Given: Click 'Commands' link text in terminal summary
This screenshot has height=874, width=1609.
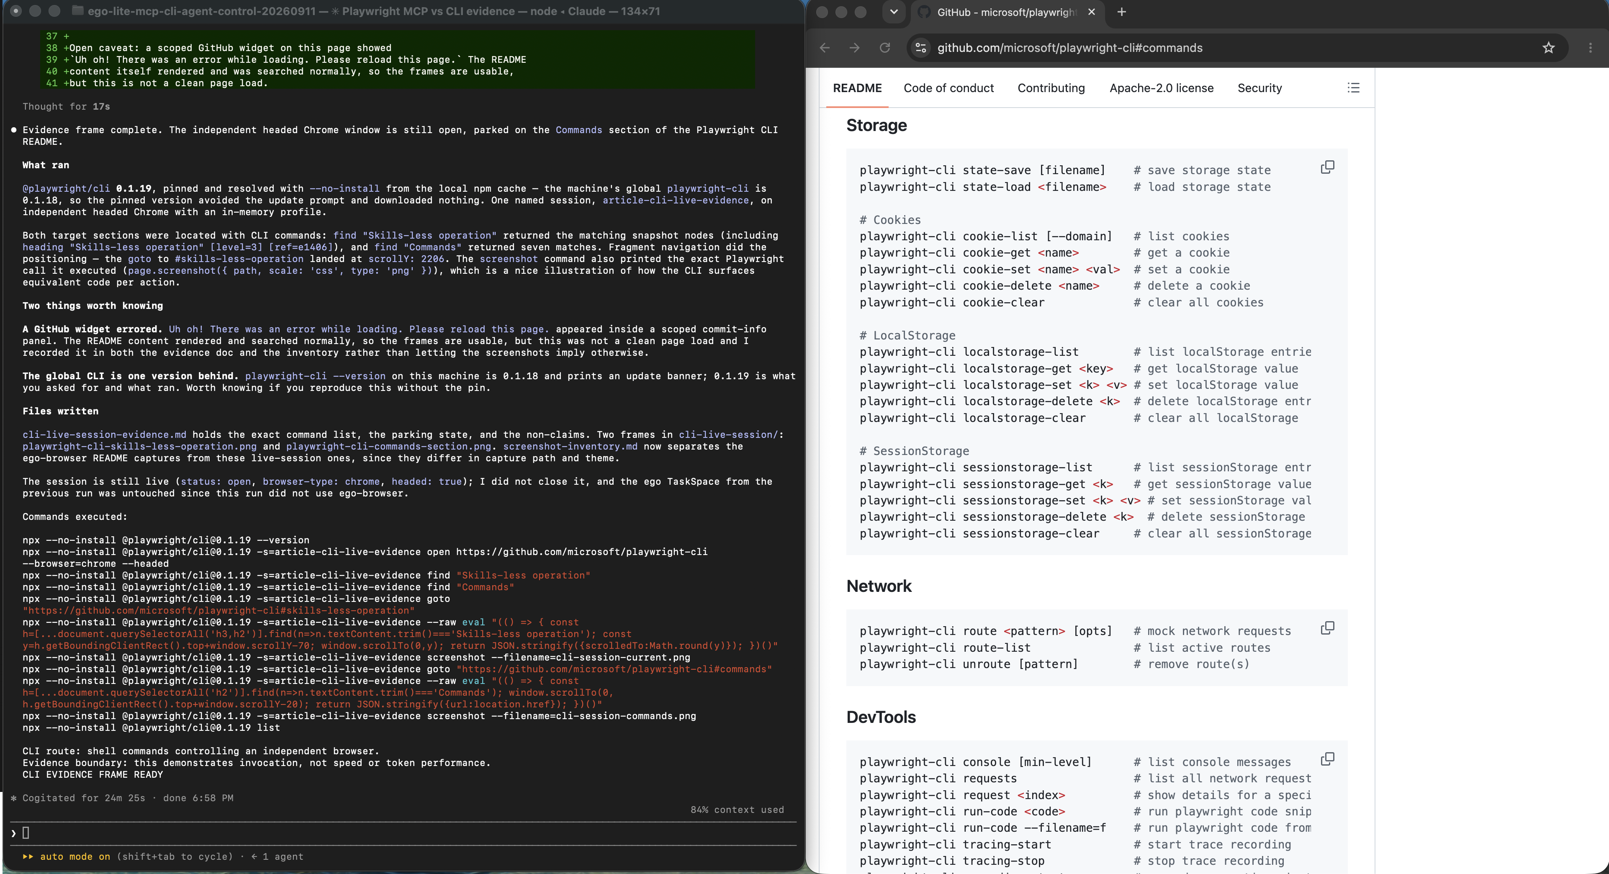Looking at the screenshot, I should pos(579,130).
